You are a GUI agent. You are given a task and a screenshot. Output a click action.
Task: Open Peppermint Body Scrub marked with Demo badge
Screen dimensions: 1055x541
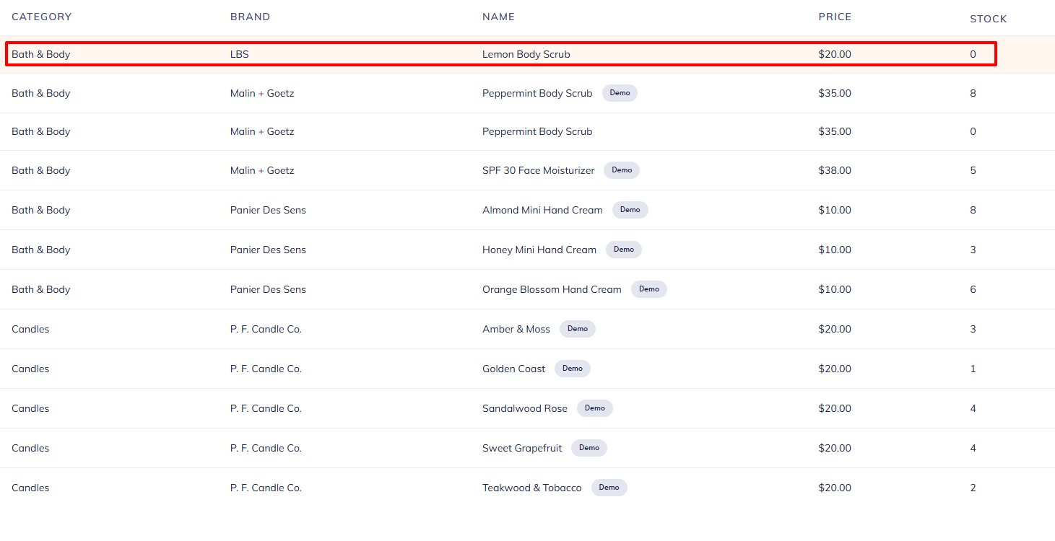(537, 93)
